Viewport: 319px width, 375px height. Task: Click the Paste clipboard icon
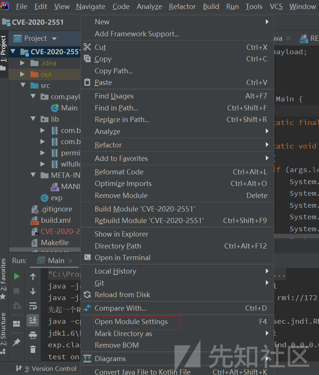click(x=87, y=82)
